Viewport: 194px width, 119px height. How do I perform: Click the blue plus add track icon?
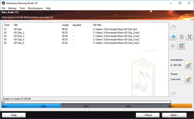173,37
